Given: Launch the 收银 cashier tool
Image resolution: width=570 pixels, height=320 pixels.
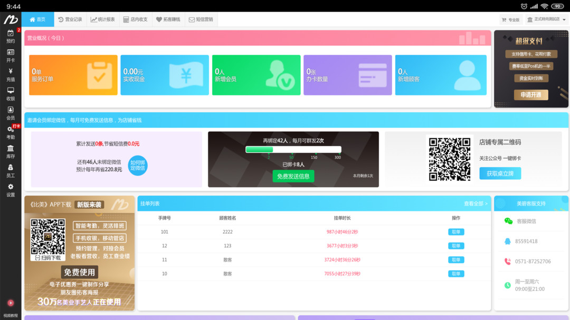Looking at the screenshot, I should [11, 93].
